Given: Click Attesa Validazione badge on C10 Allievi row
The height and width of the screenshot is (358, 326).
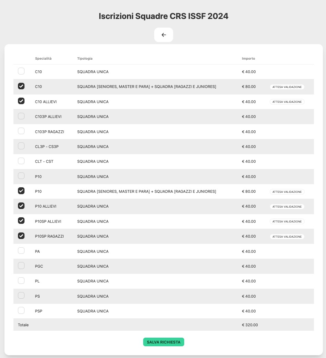Looking at the screenshot, I should pos(287,102).
